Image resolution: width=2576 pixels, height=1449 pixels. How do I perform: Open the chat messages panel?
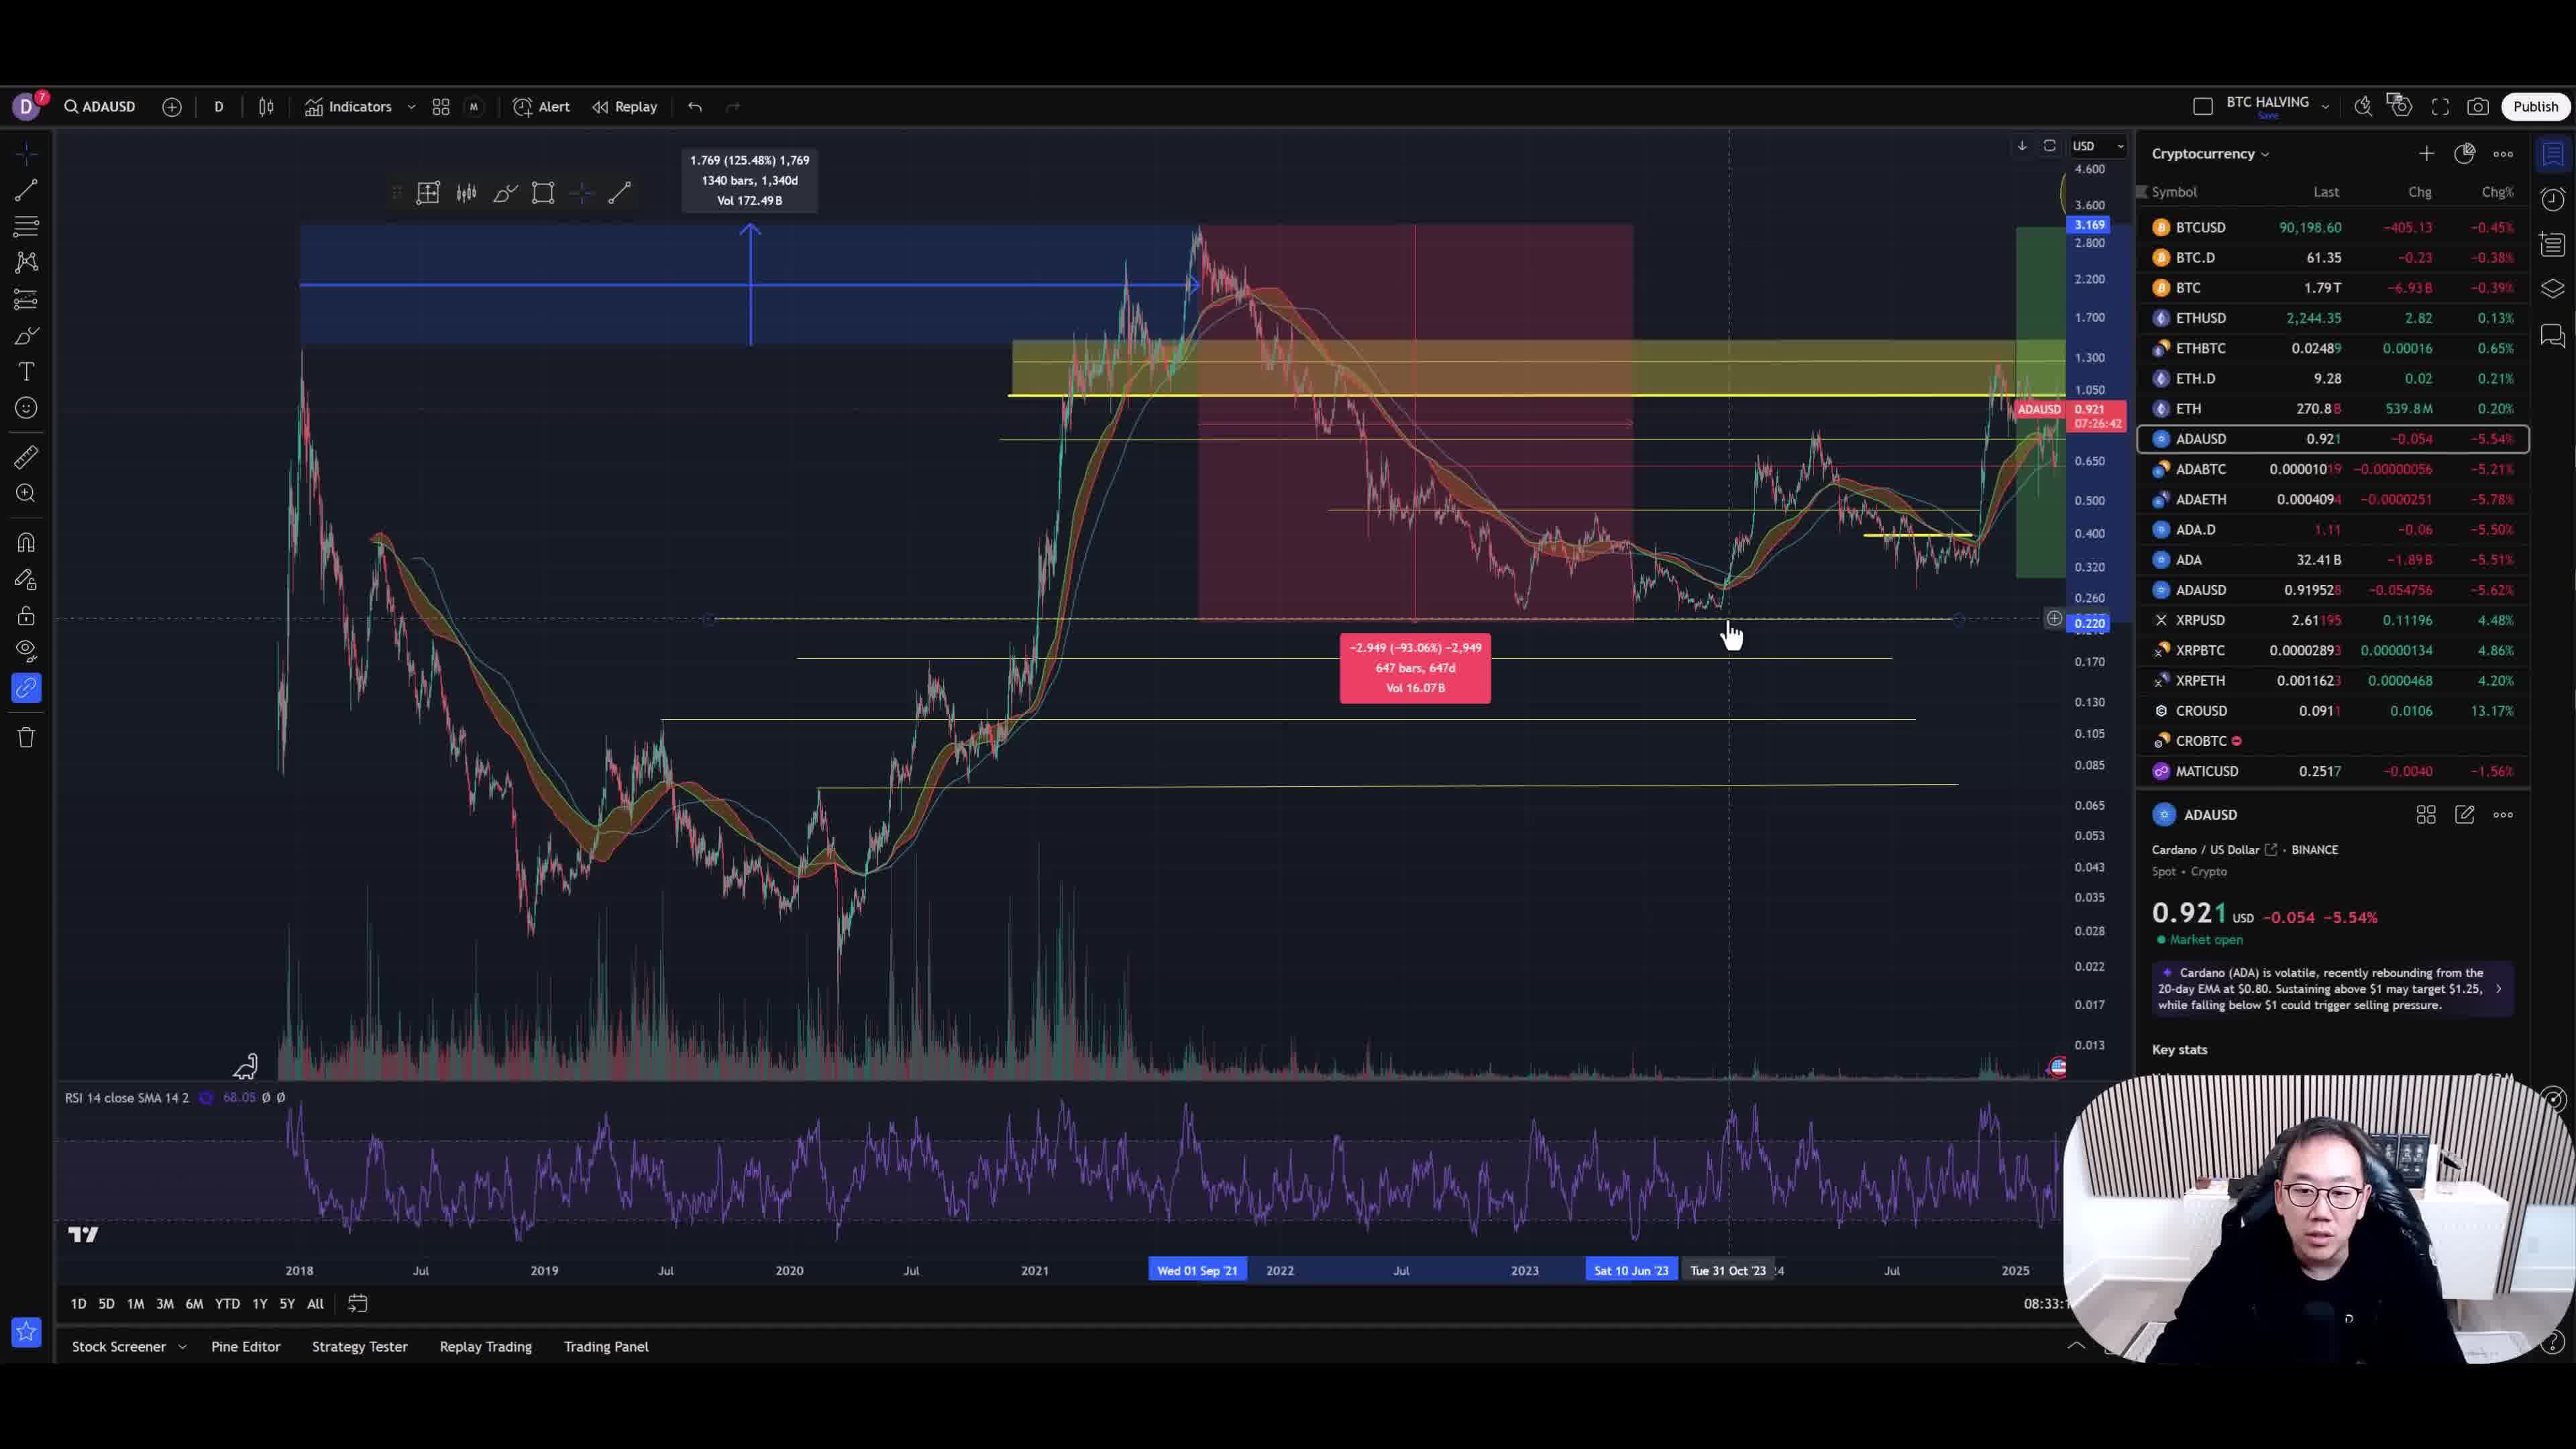2553,335
